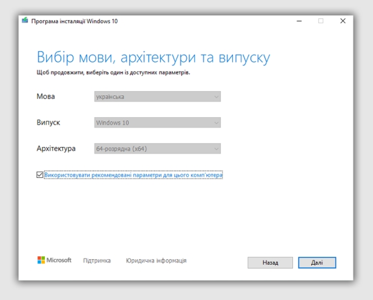373x300 pixels.
Task: Close the Windows 10 setup window
Action: (x=343, y=21)
